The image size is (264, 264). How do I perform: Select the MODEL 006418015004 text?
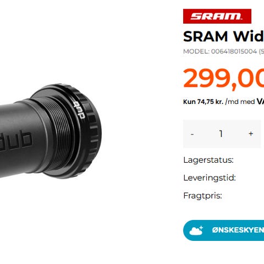point(223,52)
